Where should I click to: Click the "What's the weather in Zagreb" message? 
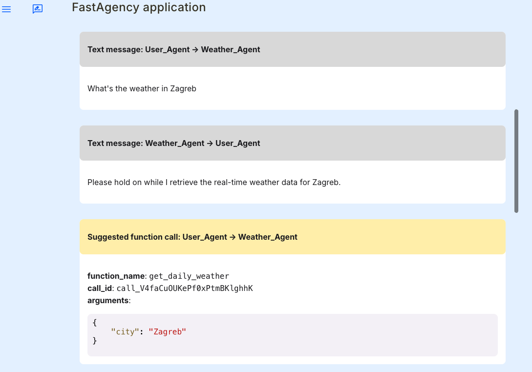pyautogui.click(x=142, y=89)
